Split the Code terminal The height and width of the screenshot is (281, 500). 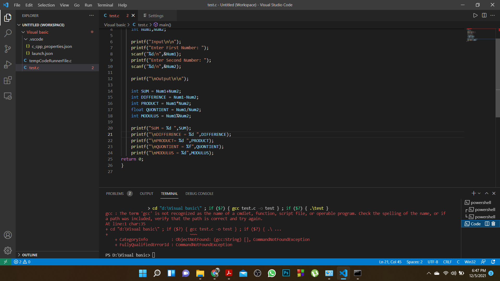click(x=487, y=224)
